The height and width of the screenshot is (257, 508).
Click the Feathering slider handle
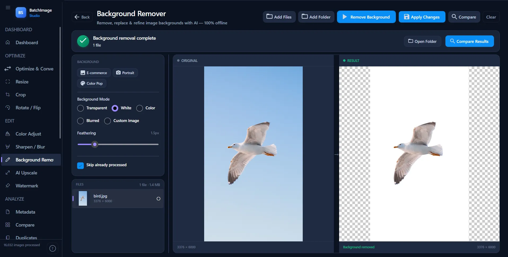click(95, 144)
